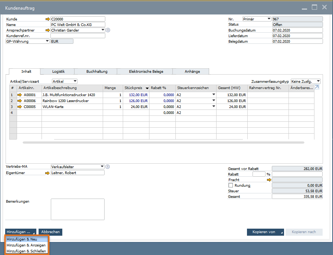Click the link arrow next to Kunde
Screen dimensions: 333x255
(47, 19)
